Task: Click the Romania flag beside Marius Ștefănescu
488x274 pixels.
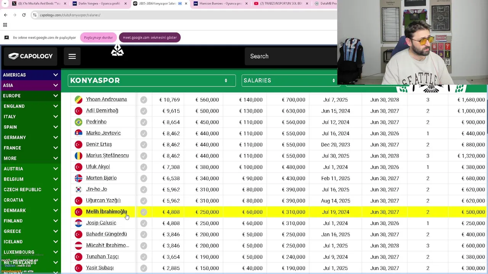Action: point(79,156)
